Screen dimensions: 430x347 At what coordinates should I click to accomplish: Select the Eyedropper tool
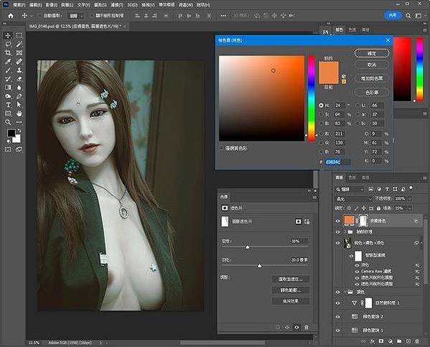coord(8,62)
